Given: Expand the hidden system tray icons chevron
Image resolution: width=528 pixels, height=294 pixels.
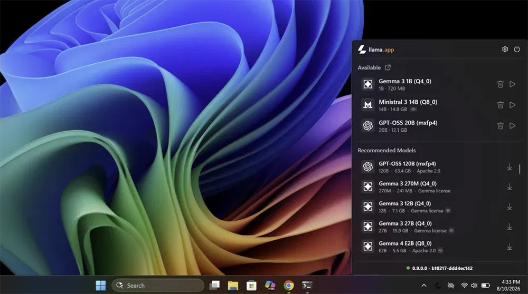Looking at the screenshot, I should tap(424, 285).
